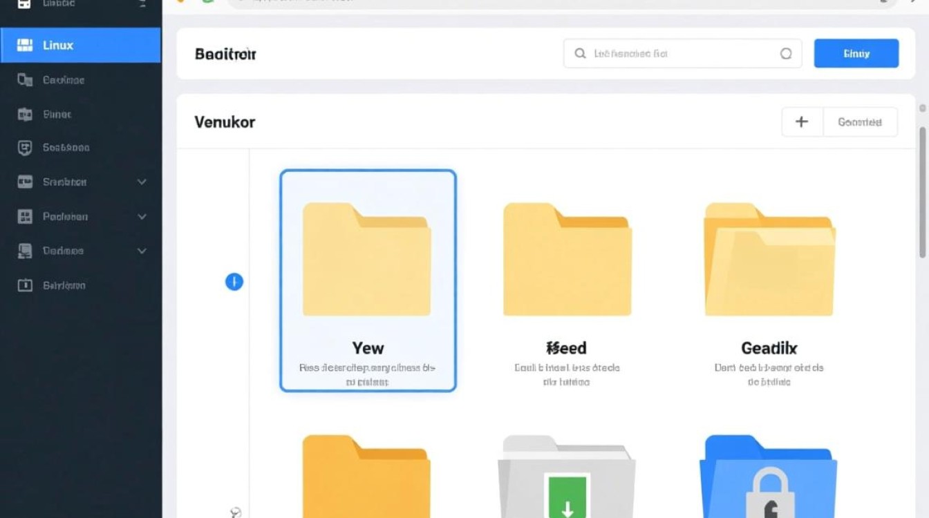Expand the third sidebar item with a chevron

142,251
